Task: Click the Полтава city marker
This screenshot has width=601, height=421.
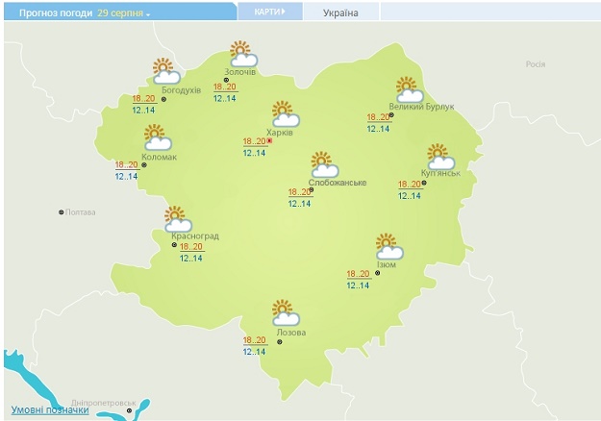Action: click(x=62, y=211)
